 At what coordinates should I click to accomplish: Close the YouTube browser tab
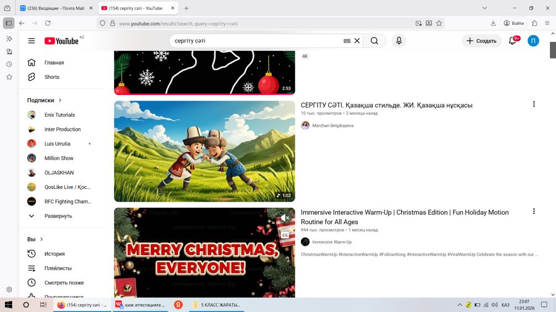(173, 8)
